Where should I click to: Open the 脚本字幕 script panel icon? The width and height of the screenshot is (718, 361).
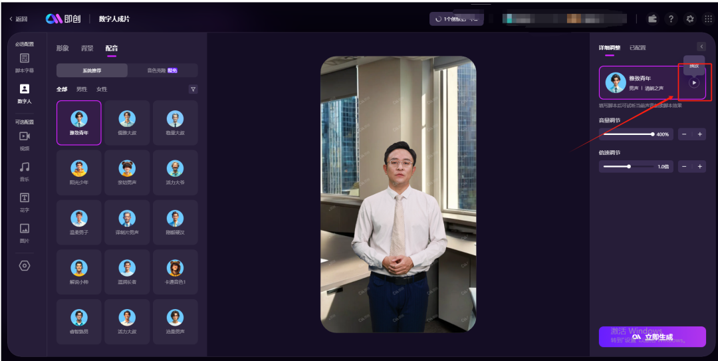point(24,59)
